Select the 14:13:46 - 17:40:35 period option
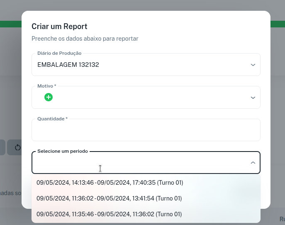The height and width of the screenshot is (225, 285). [110, 183]
